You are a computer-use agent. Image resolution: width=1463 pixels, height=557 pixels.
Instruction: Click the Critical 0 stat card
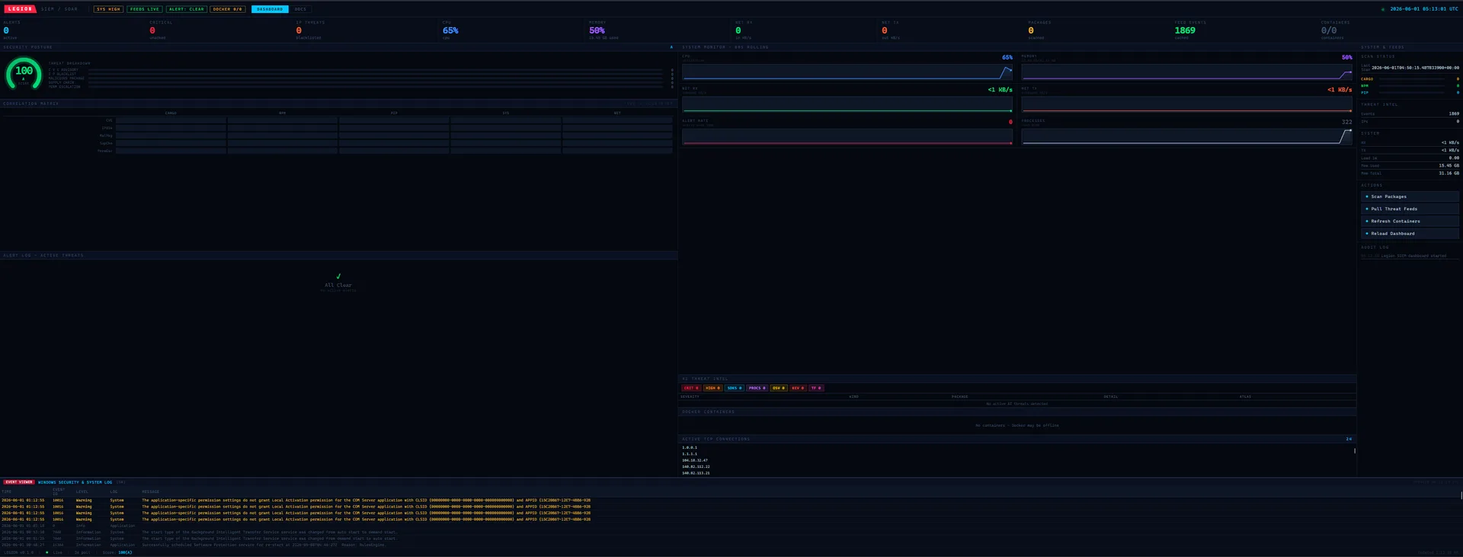click(x=219, y=30)
